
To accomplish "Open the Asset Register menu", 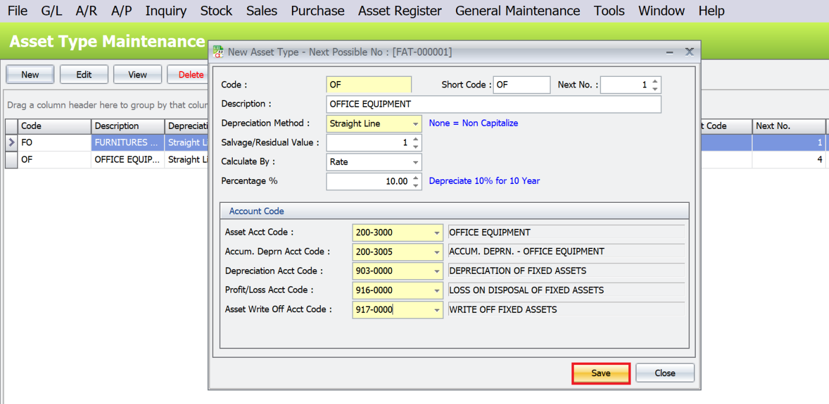I will (400, 11).
